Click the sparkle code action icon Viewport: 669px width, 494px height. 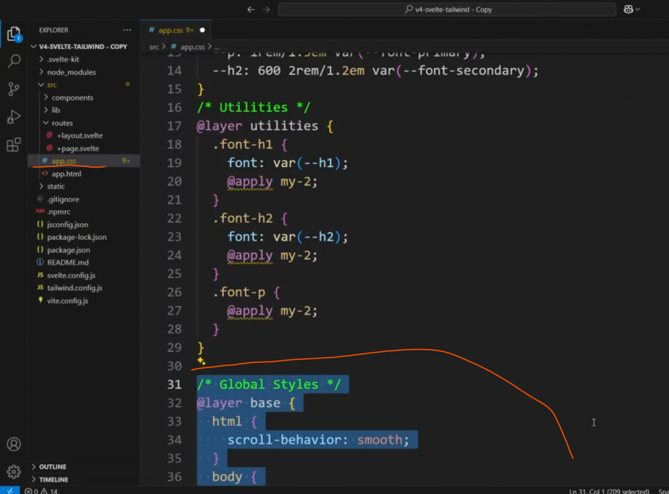click(201, 361)
